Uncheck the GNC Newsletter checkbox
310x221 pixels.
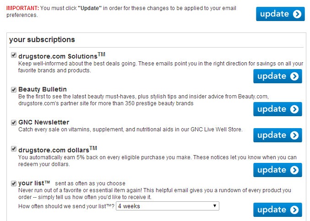(x=14, y=123)
